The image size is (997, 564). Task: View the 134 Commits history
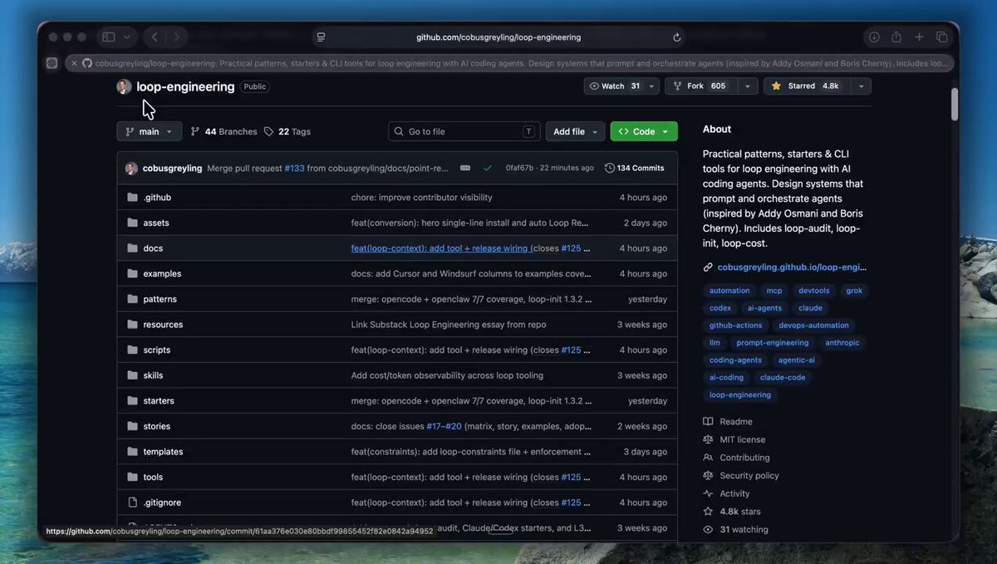click(x=635, y=168)
